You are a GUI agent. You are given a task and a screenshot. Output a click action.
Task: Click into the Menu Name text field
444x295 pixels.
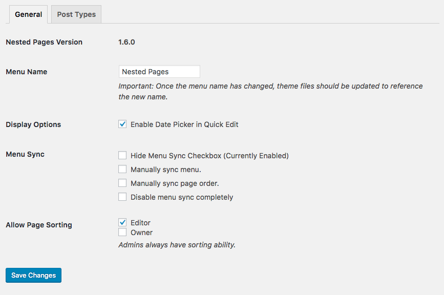[159, 72]
